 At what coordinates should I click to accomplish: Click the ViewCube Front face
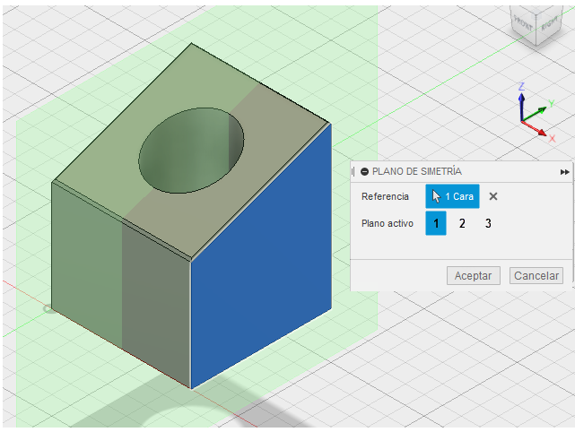click(x=523, y=24)
